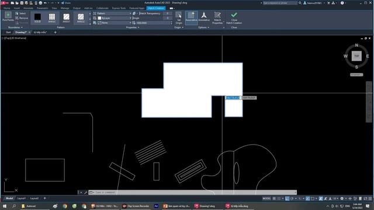Open the ByLayer hatch color dropdown
The height and width of the screenshot is (210, 374).
[x=114, y=18]
